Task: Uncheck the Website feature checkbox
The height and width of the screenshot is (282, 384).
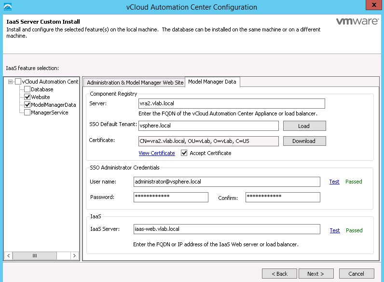Action: click(27, 97)
